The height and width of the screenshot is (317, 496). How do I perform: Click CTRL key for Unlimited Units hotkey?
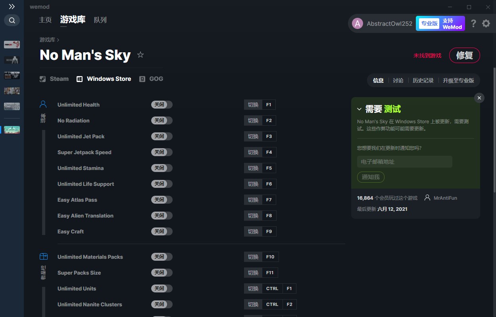coord(272,288)
